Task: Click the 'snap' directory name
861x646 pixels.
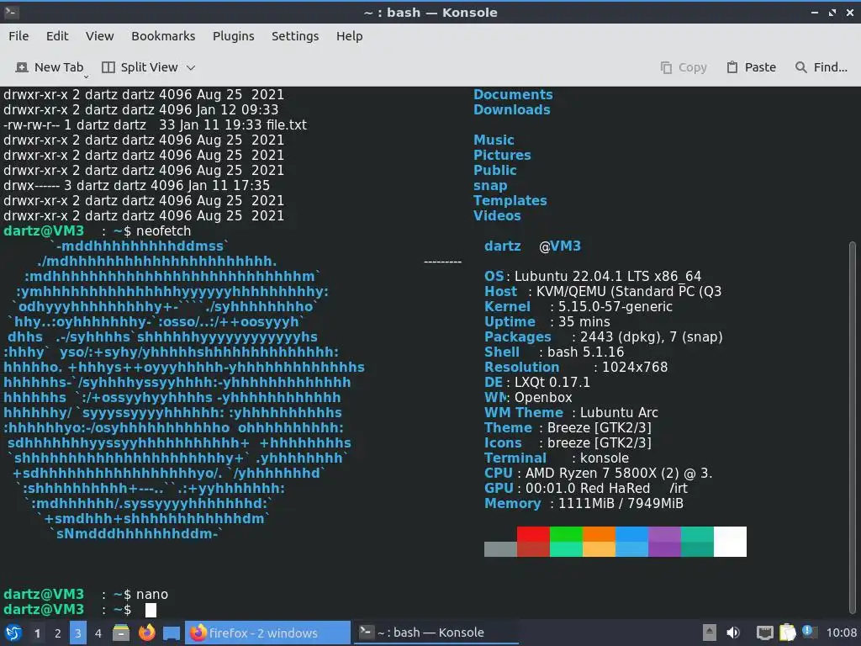Action: (x=490, y=185)
